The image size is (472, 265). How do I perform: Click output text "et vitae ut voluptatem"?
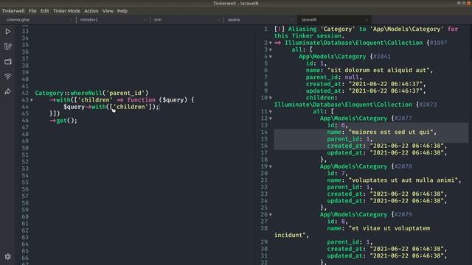point(390,228)
